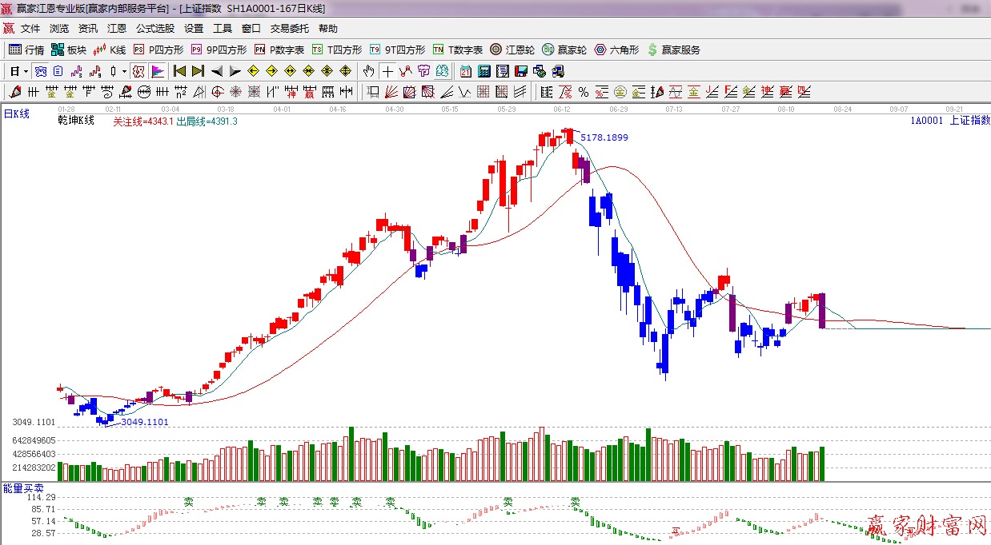Image resolution: width=991 pixels, height=545 pixels.
Task: Open the 六角形 hexagon chart tool
Action: tap(616, 50)
